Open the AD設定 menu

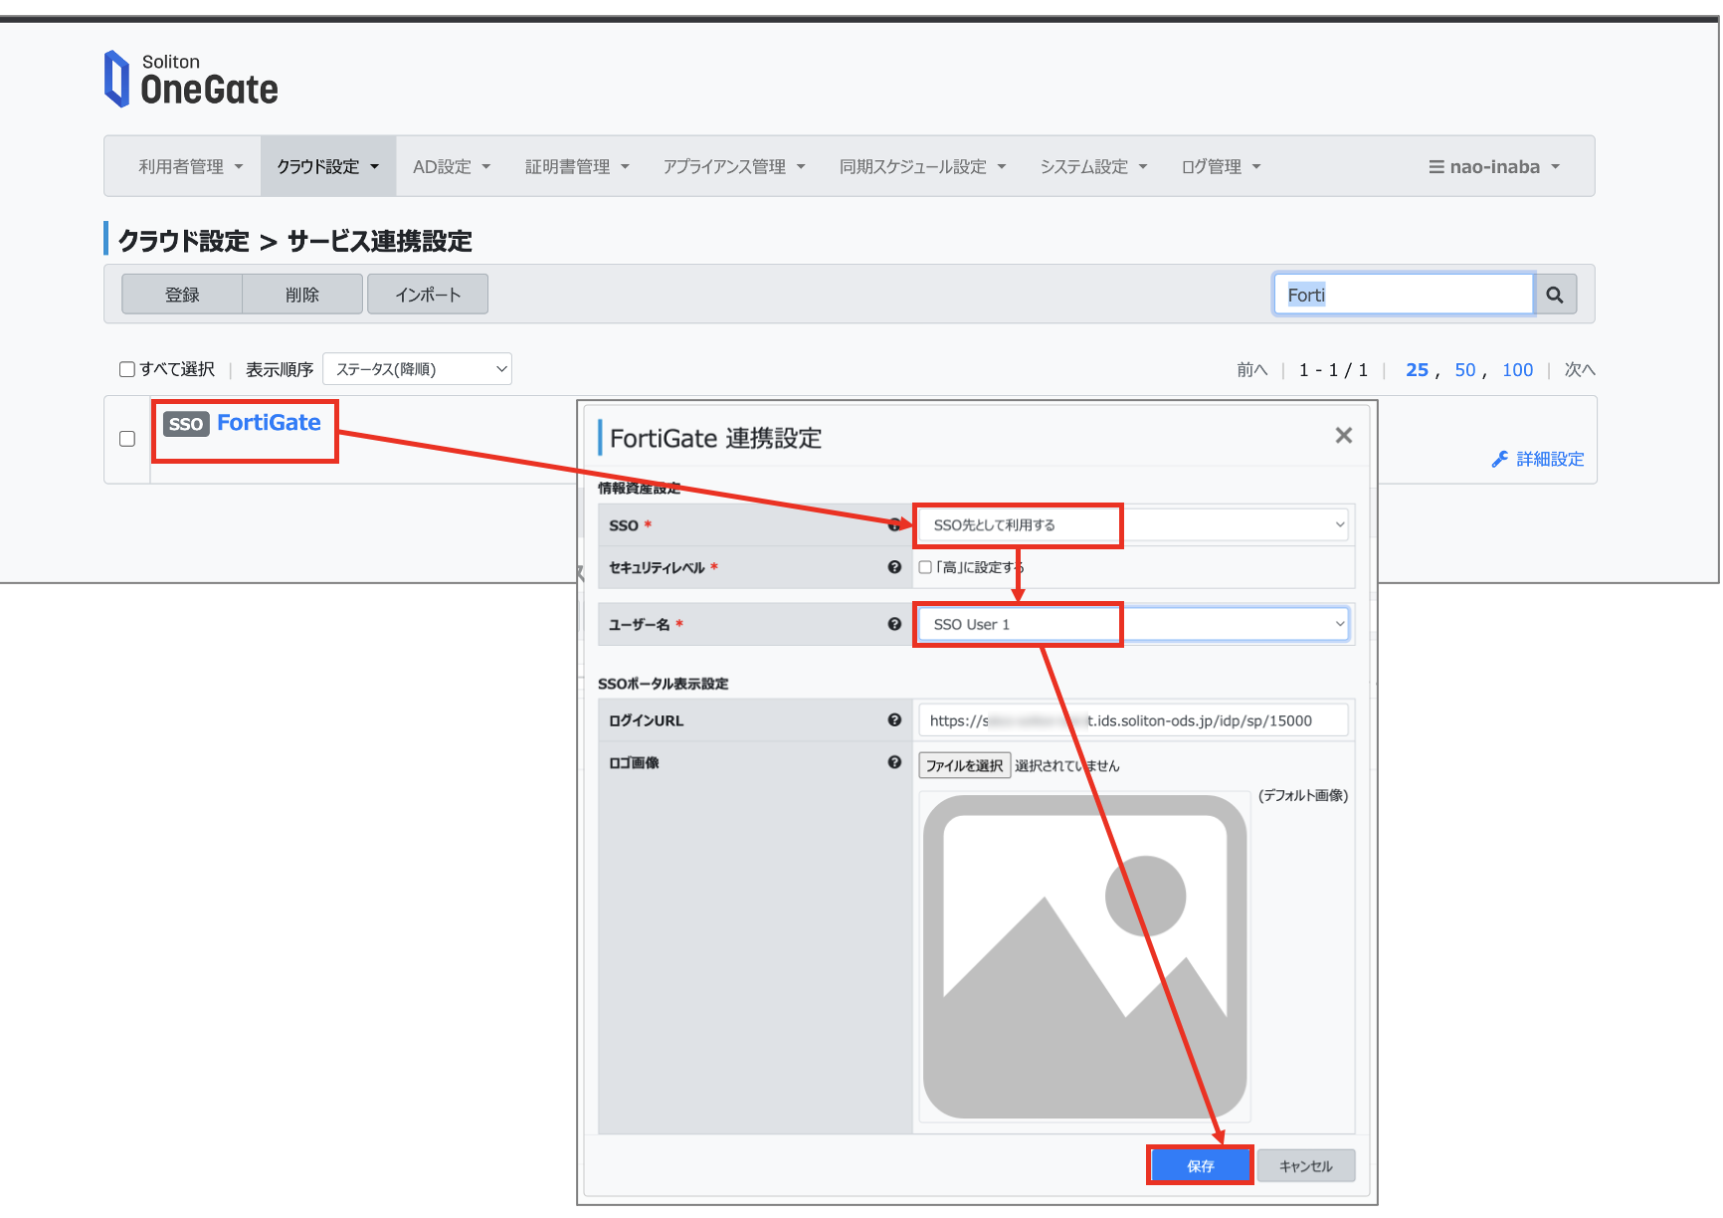coord(452,167)
